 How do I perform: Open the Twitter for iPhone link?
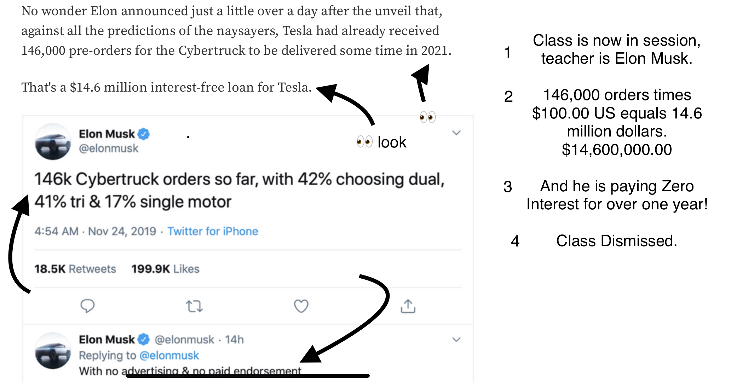point(213,231)
